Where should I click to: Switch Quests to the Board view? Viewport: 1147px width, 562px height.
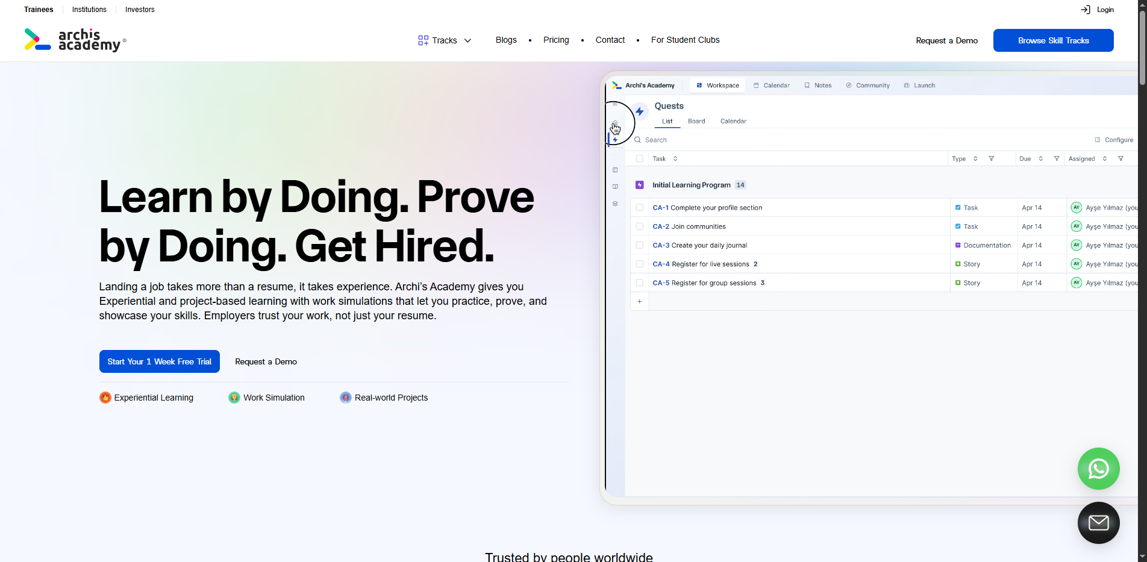pyautogui.click(x=696, y=121)
